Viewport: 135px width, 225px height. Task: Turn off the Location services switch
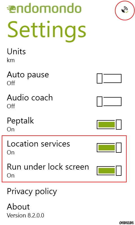109,147
